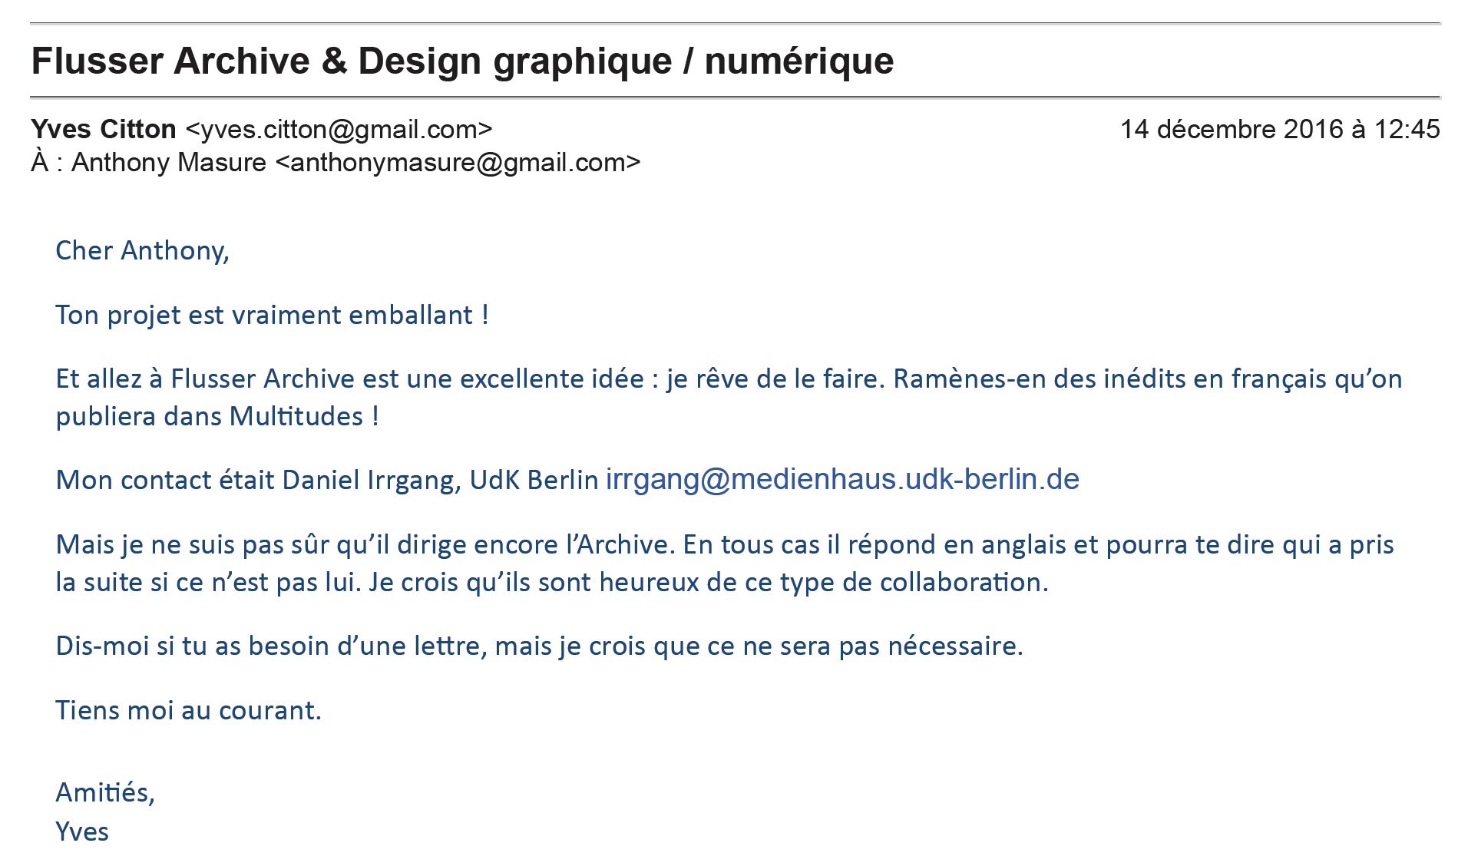Click the sentence starting 'Dis-moi si tu as besoin'
1468x866 pixels.
[x=539, y=646]
